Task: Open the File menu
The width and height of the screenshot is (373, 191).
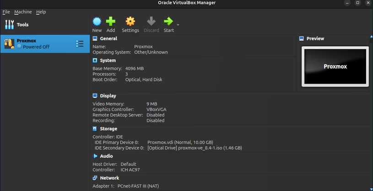Action: pos(6,12)
